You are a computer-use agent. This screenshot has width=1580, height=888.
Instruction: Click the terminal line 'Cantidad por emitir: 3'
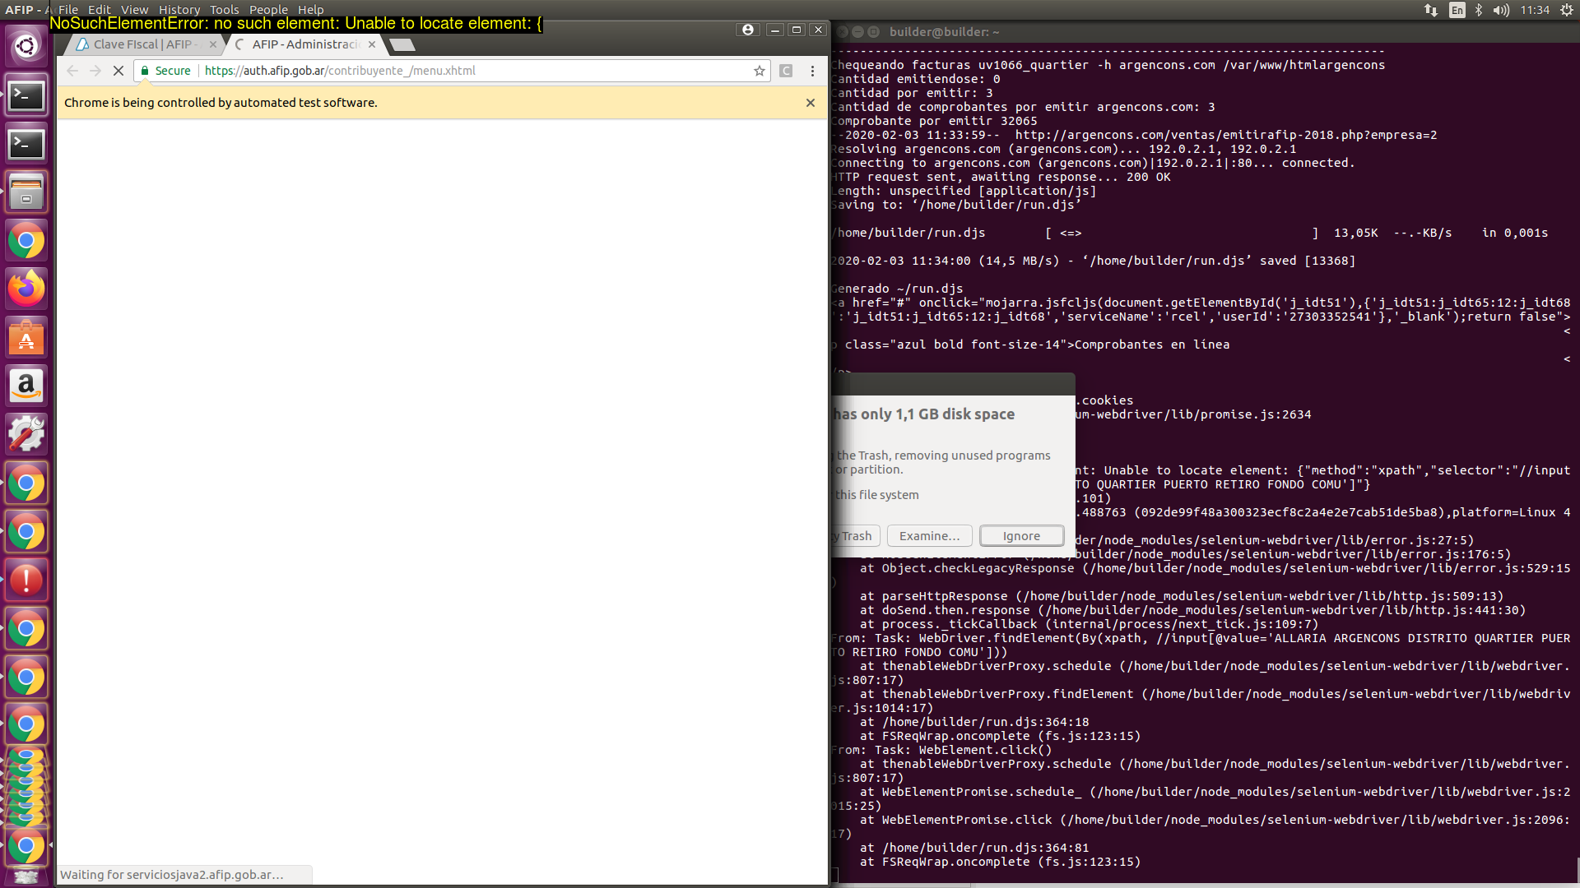tap(912, 93)
